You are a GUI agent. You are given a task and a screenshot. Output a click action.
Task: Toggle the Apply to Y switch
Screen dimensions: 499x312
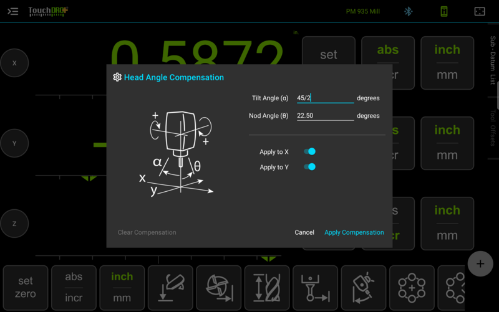click(309, 167)
